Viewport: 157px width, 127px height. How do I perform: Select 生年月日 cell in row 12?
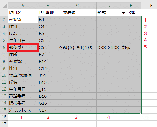click(x=23, y=89)
